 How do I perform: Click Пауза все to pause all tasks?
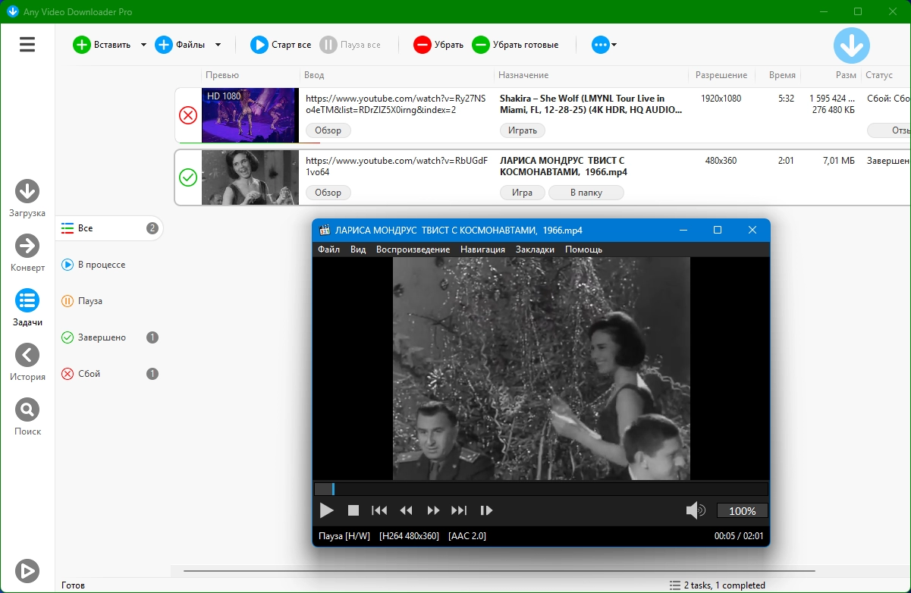[x=350, y=45]
